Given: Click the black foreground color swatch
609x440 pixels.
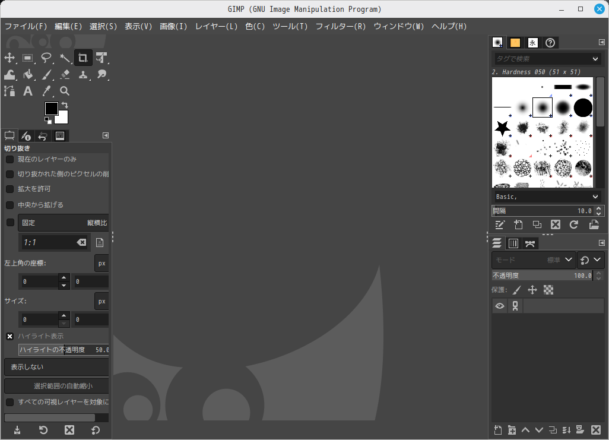Looking at the screenshot, I should coord(51,108).
